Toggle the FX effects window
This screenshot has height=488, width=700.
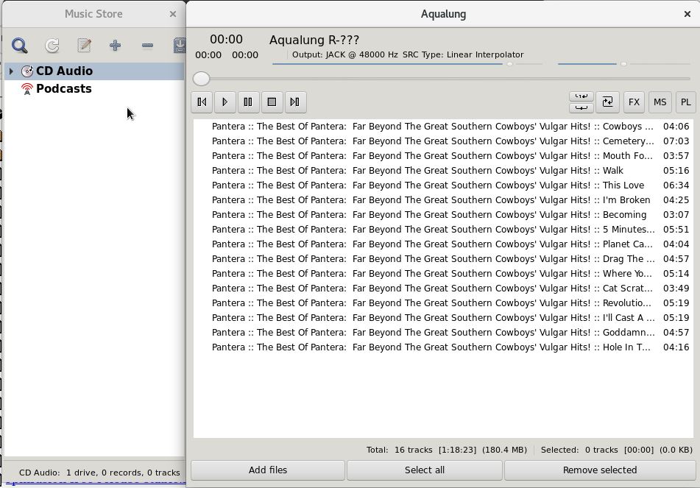click(634, 102)
